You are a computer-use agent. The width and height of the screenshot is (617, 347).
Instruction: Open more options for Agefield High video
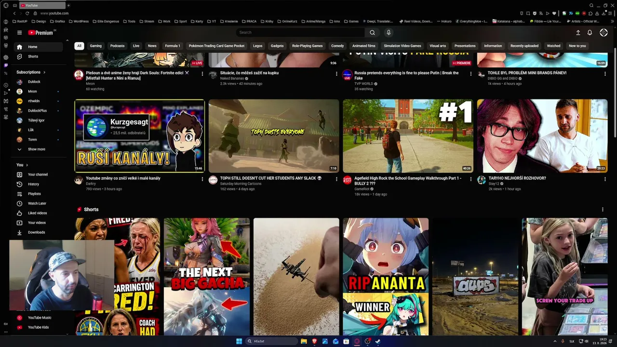[470, 179]
